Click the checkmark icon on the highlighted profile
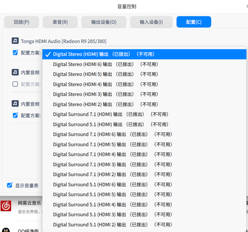The height and width of the screenshot is (232, 248). click(x=48, y=54)
